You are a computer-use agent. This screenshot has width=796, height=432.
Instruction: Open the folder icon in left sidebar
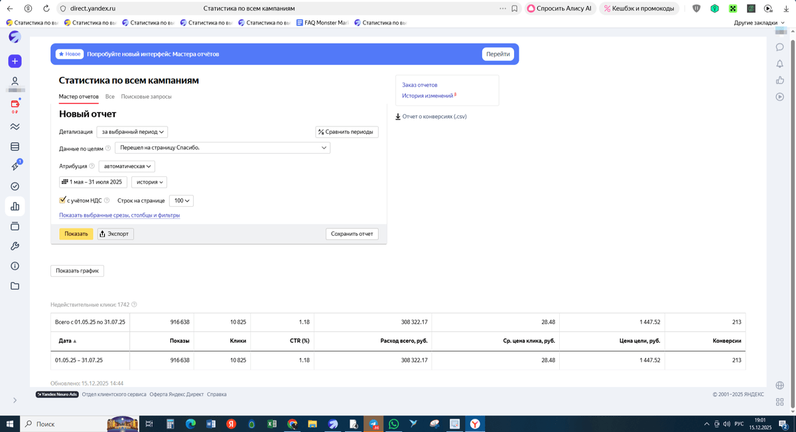(x=15, y=286)
